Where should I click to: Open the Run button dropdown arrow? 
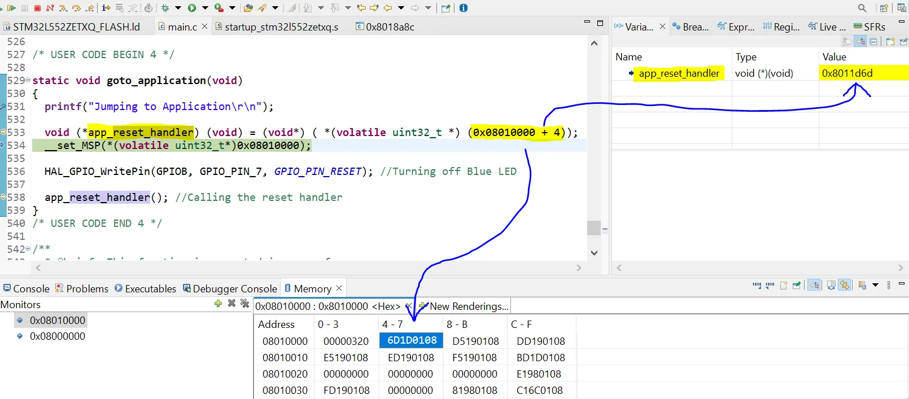pos(205,8)
